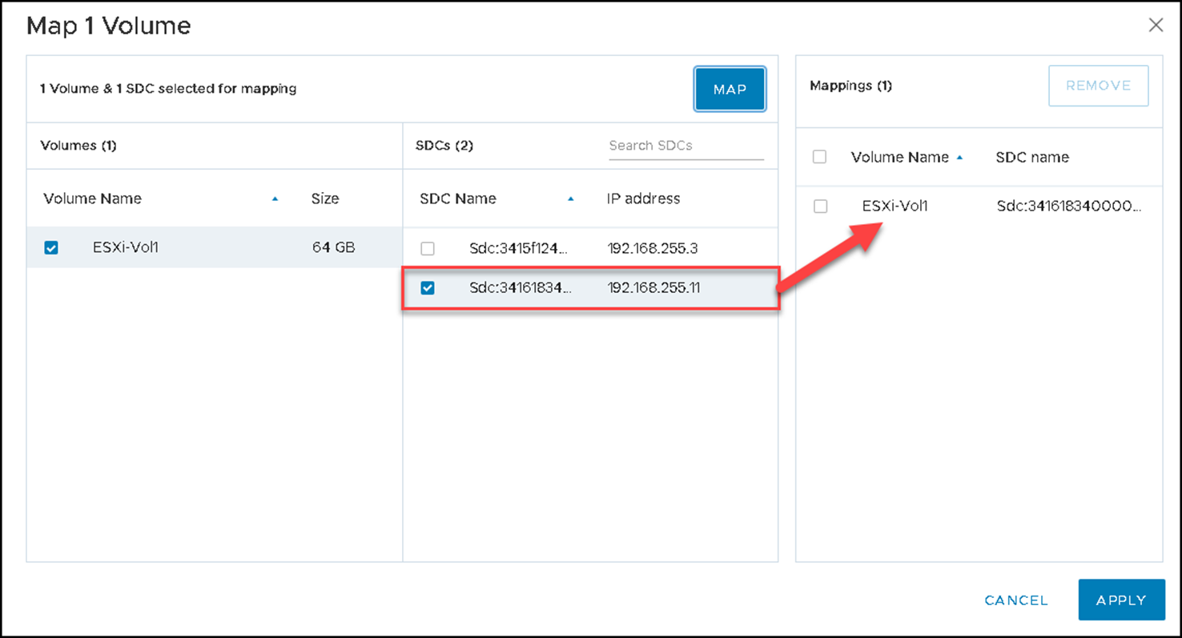This screenshot has width=1182, height=638.
Task: Sort volumes by the Size column header
Action: [x=325, y=199]
